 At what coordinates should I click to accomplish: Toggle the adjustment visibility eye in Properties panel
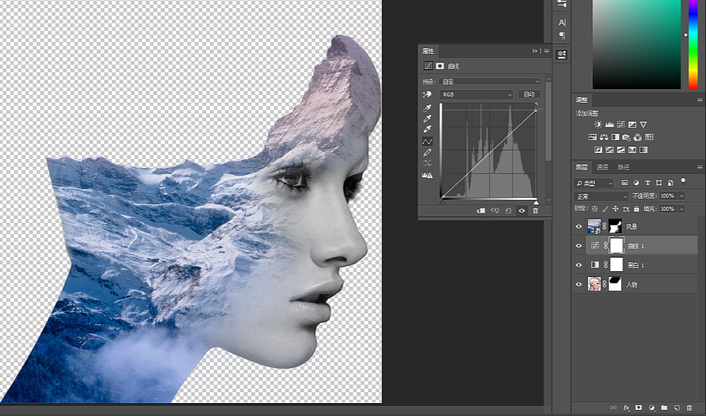click(522, 211)
